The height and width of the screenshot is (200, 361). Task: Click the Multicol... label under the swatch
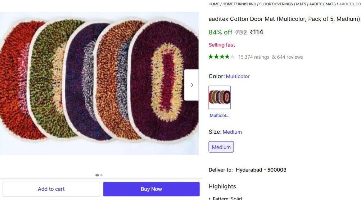point(219,115)
